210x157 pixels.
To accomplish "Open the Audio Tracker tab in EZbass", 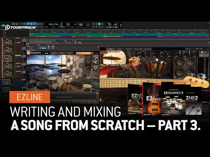I will (147, 49).
